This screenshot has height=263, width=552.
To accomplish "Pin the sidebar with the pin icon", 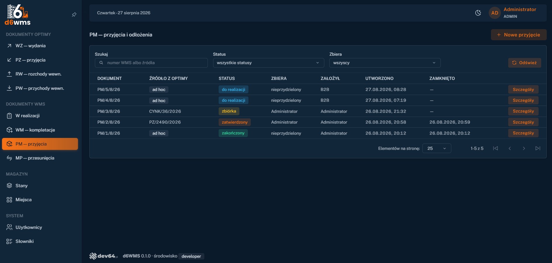I will (74, 15).
